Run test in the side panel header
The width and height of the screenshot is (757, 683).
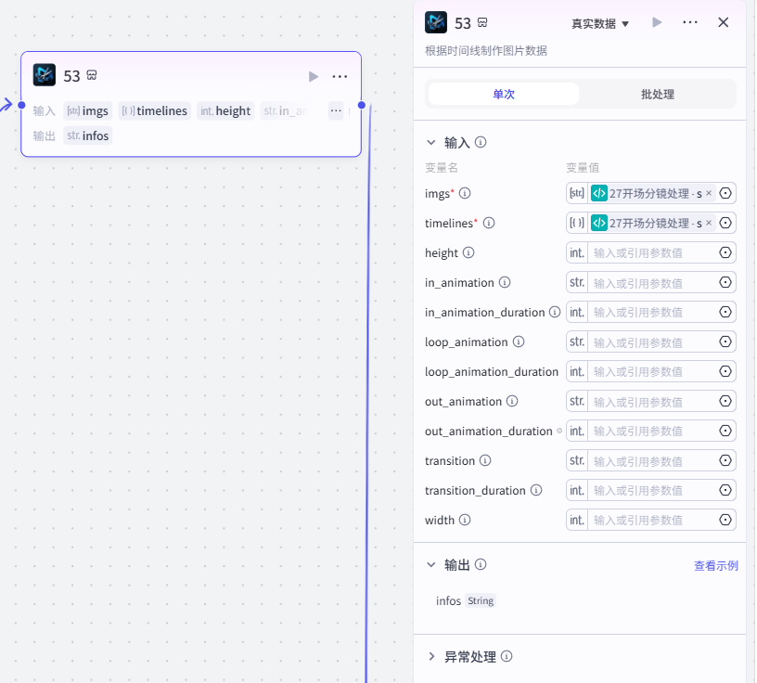click(657, 22)
